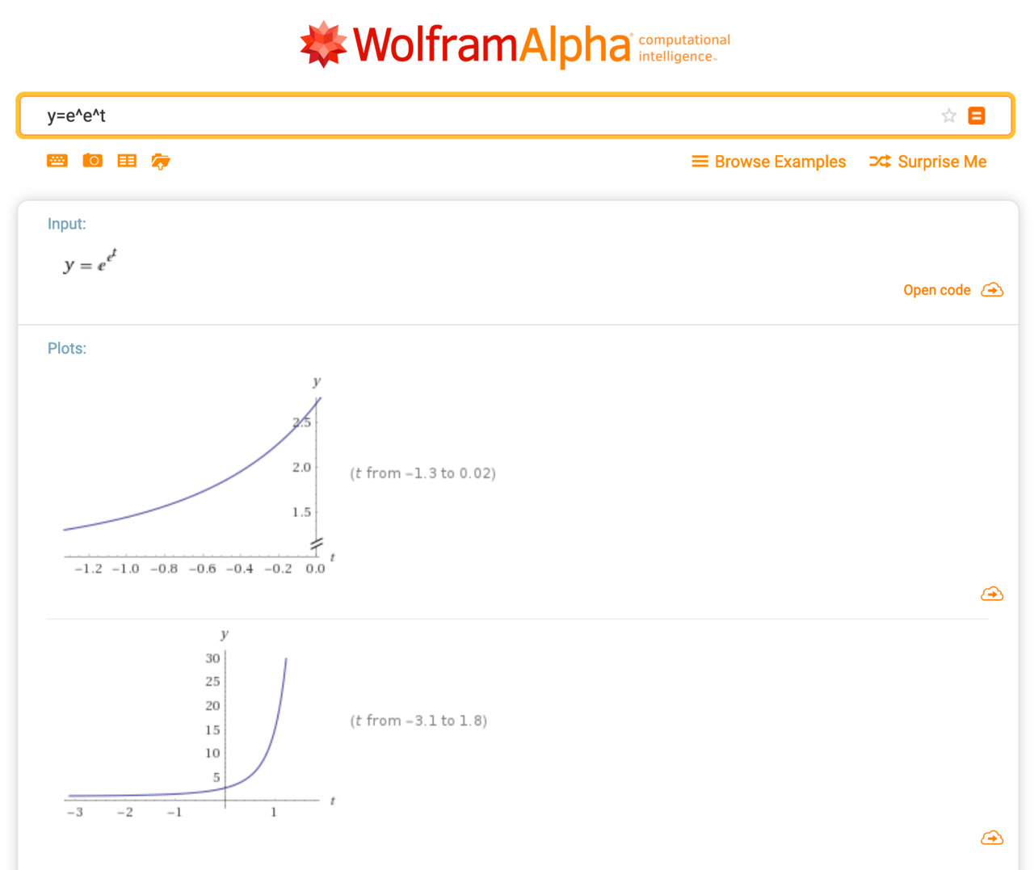
Task: Open Browse Examples
Action: (769, 162)
